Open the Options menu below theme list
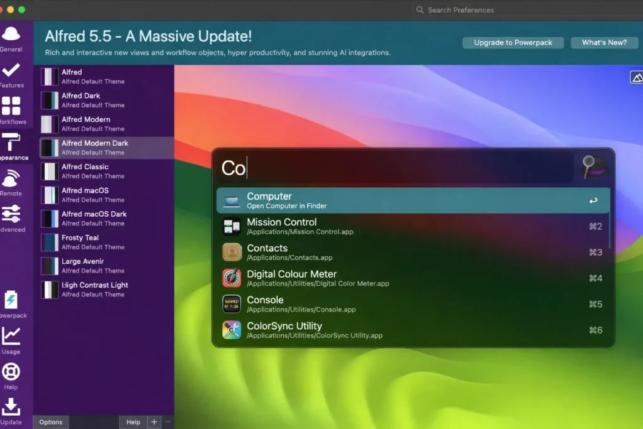Viewport: 643px width, 429px height. click(51, 422)
